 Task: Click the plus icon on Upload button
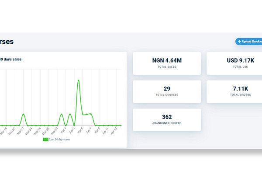pyautogui.click(x=239, y=42)
